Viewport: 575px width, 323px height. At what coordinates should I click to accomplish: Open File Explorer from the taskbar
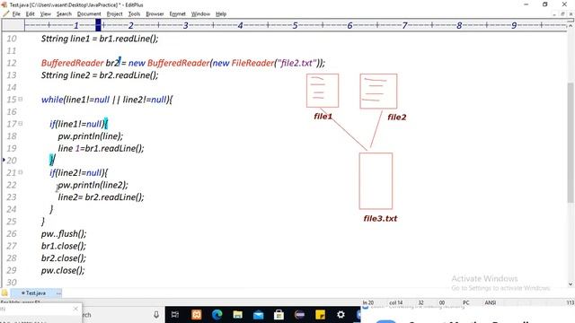click(237, 315)
